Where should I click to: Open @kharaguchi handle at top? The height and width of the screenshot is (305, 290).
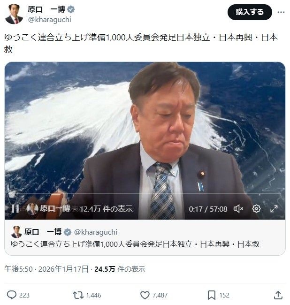pyautogui.click(x=50, y=20)
